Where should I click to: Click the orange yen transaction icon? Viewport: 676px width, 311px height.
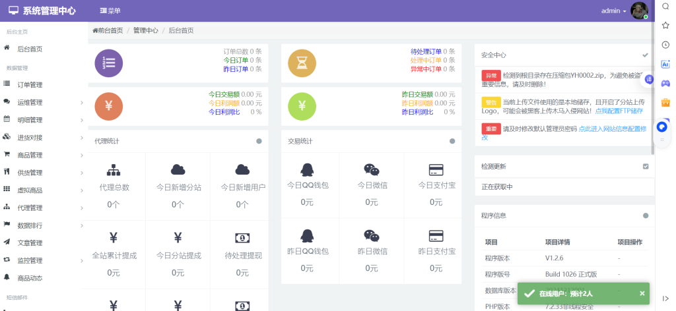click(109, 106)
